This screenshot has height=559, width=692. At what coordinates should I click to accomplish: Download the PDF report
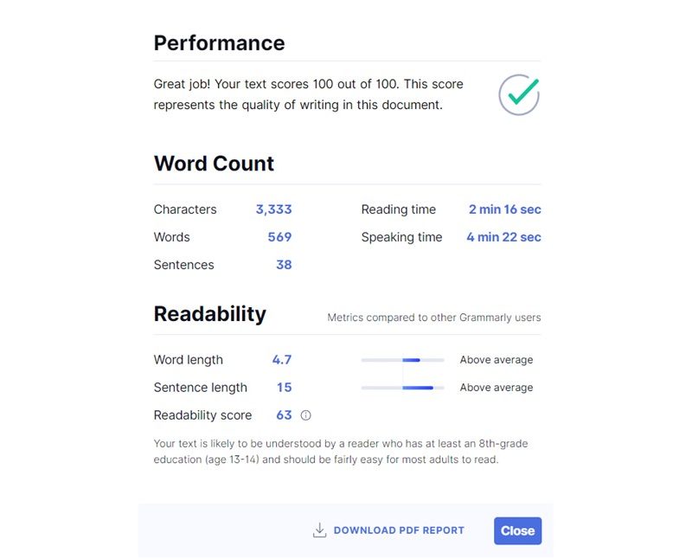coord(388,530)
